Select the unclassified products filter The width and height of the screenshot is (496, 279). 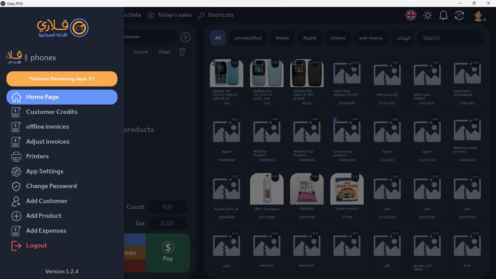[248, 38]
